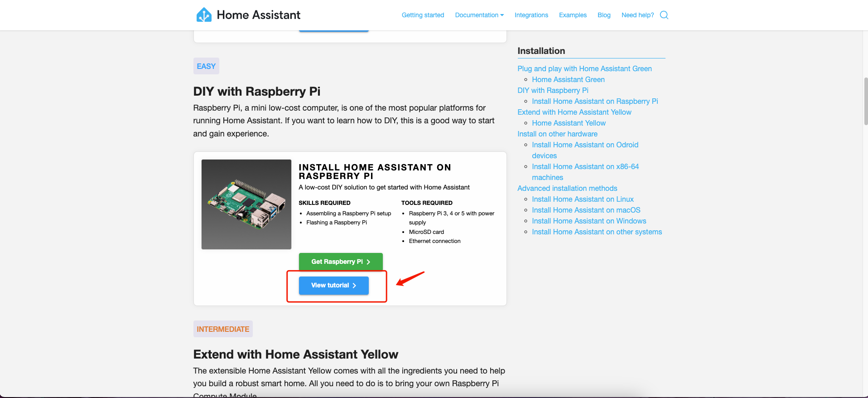The width and height of the screenshot is (868, 398).
Task: Click the MicroSD card list item
Action: tap(426, 232)
